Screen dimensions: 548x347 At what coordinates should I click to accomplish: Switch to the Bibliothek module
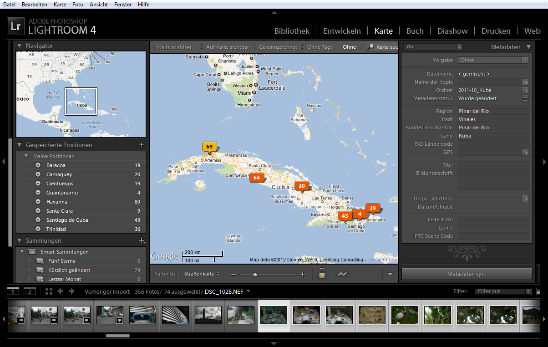click(292, 31)
